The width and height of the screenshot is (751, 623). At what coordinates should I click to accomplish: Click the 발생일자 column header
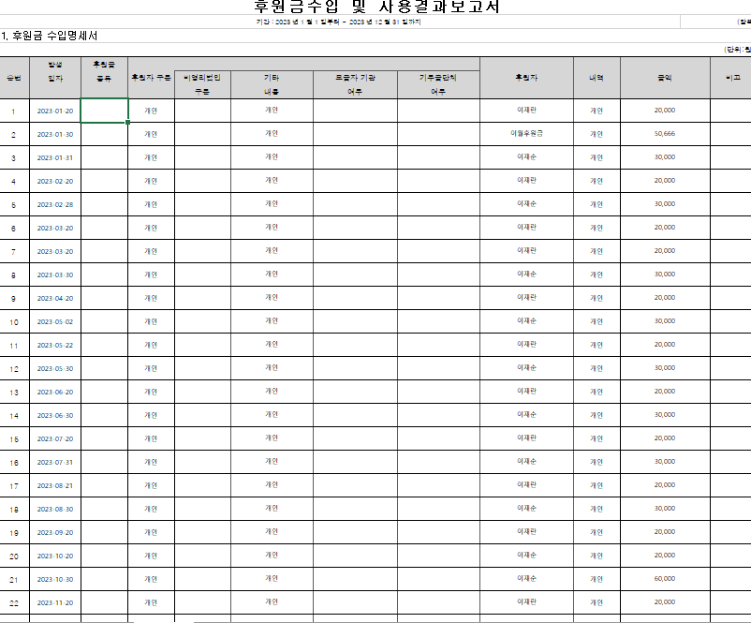[55, 71]
